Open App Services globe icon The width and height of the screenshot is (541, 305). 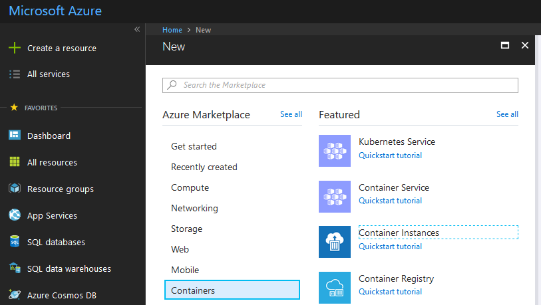click(x=15, y=215)
